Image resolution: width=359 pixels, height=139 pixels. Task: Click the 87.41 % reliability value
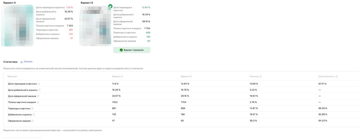pyautogui.click(x=323, y=84)
